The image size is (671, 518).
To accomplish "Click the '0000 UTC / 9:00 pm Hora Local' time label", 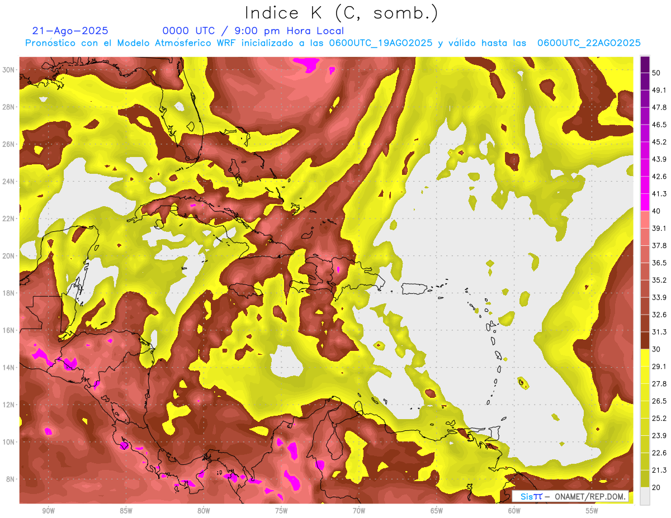I will tap(253, 31).
